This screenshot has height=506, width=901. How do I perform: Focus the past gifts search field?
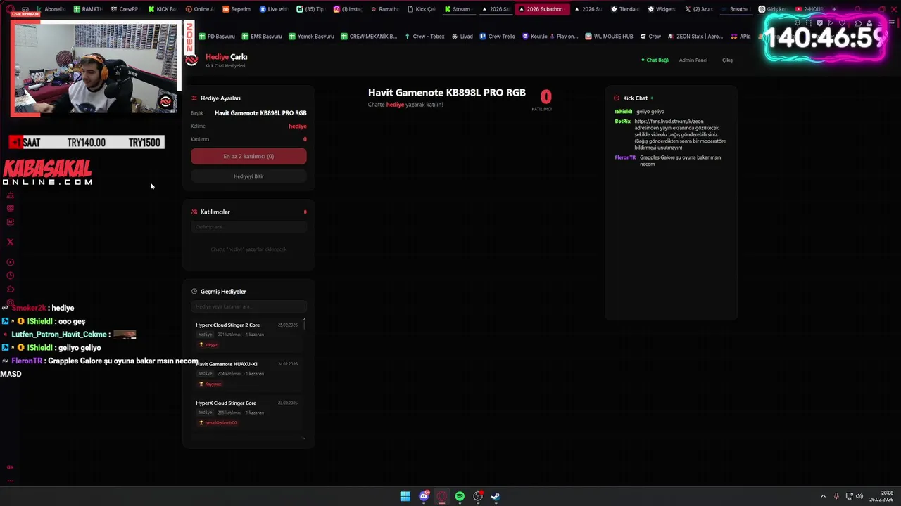coord(248,306)
